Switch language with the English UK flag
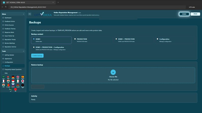This screenshot has height=113, width=202. click(18, 77)
